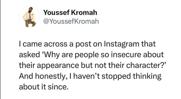Screen dimensions: 181x99
Task: Open the @YoussefKromah handle link
Action: 71,21
